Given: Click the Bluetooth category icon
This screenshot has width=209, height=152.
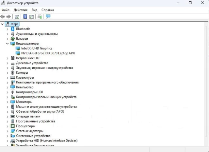Looking at the screenshot, I should click(13, 29).
